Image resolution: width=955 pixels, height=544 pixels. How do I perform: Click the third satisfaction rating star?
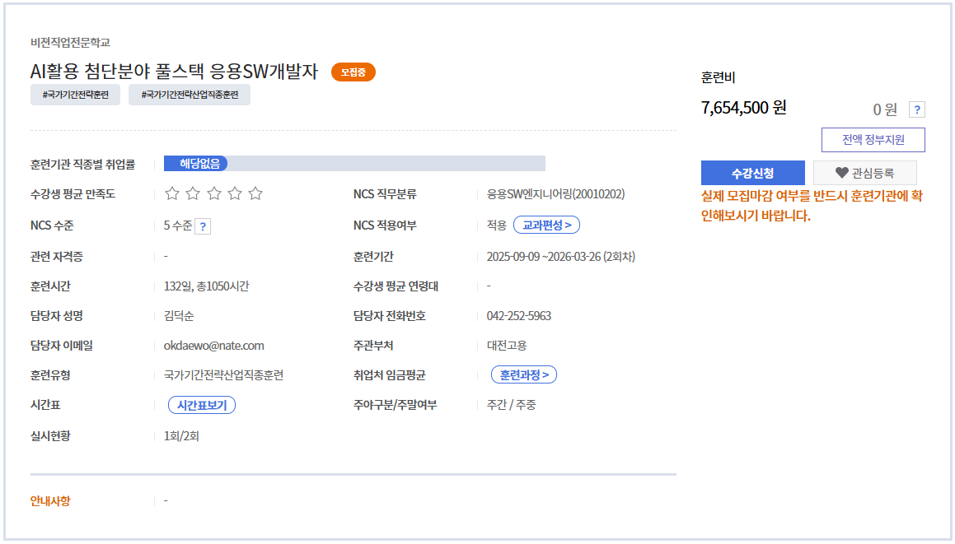(x=214, y=193)
